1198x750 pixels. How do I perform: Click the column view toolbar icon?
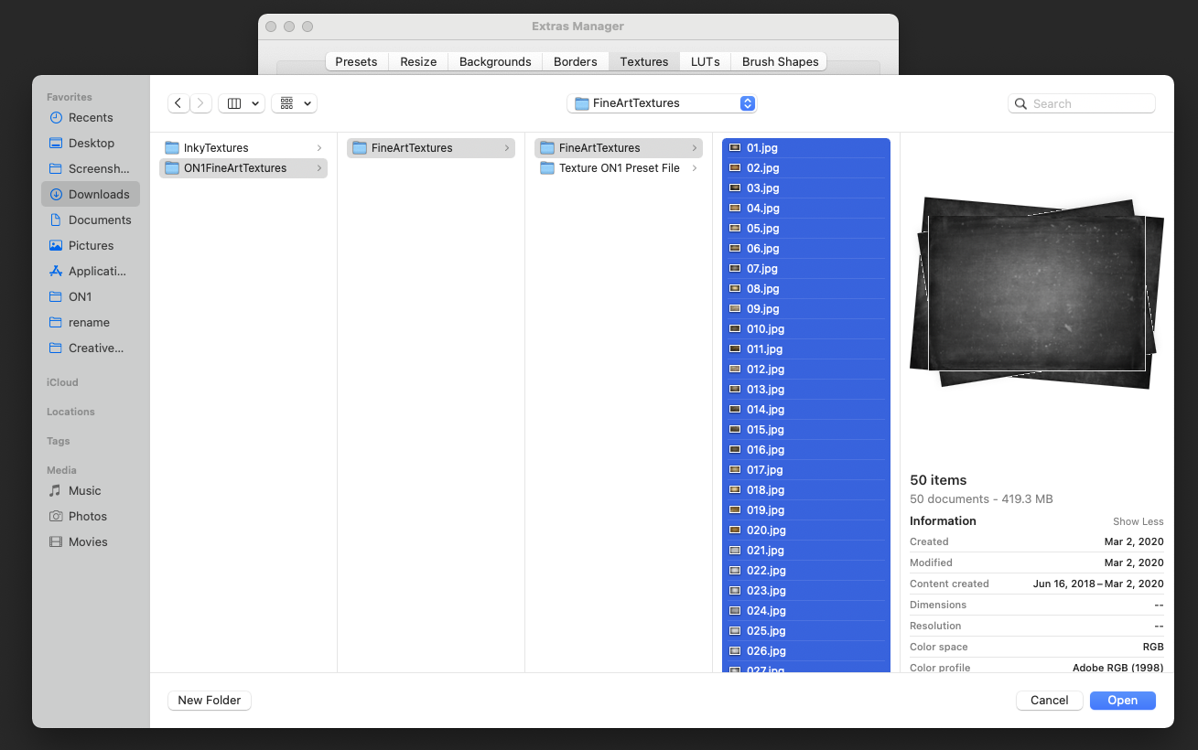(241, 102)
